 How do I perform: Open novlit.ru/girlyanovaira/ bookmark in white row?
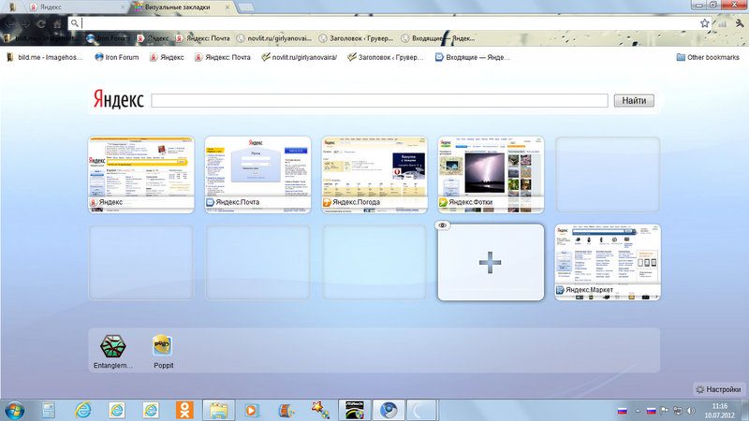click(x=299, y=57)
